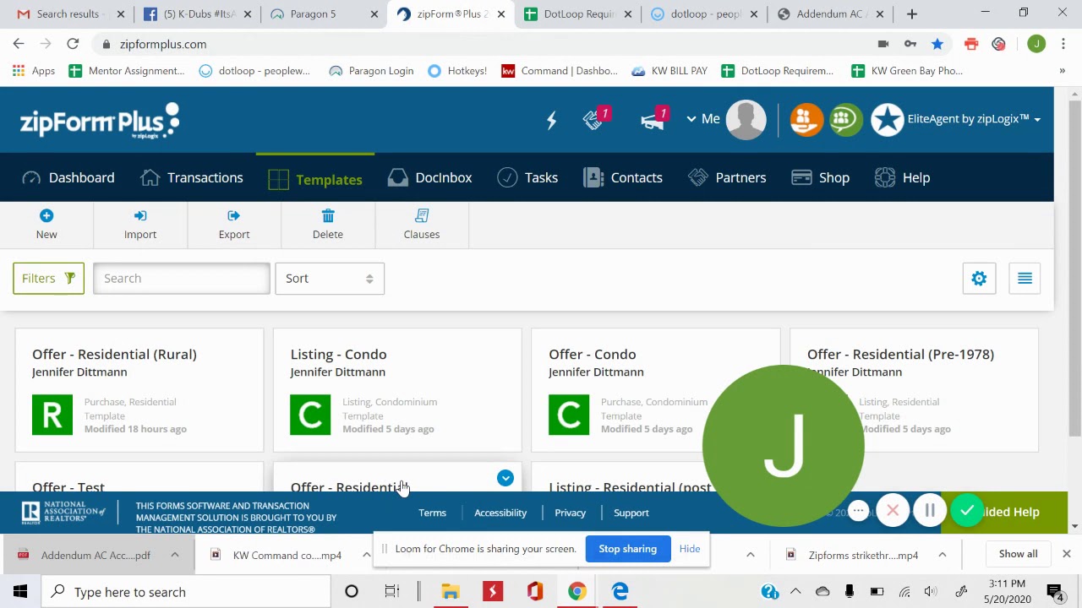Click the green C tile on Listing - Condo
This screenshot has height=608, width=1082.
click(310, 415)
